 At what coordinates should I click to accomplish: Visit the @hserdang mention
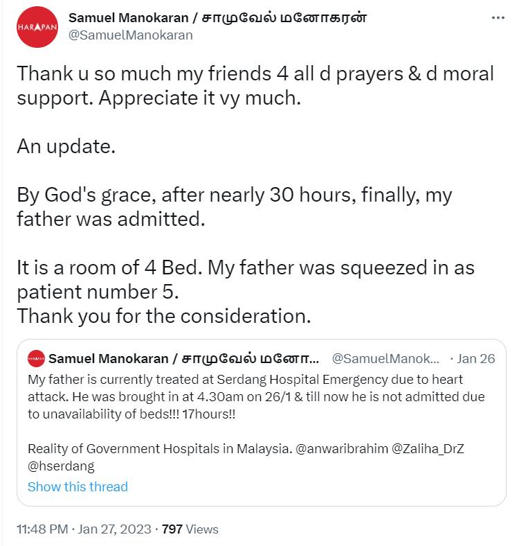61,466
